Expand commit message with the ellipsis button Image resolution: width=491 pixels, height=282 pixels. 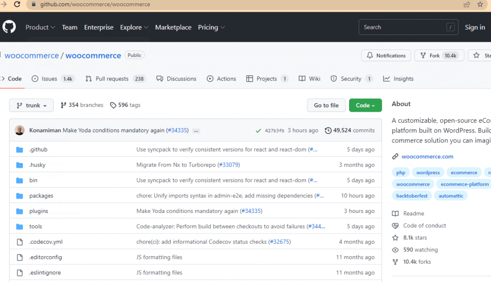click(196, 131)
